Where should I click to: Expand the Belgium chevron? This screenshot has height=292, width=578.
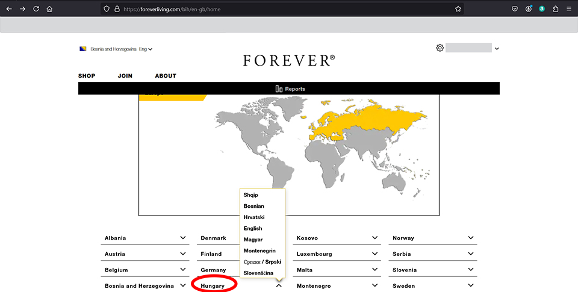183,270
